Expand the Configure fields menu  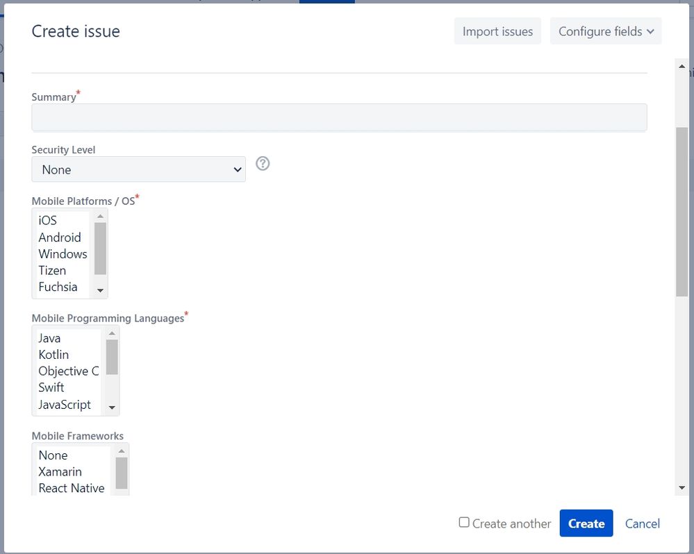coord(606,31)
